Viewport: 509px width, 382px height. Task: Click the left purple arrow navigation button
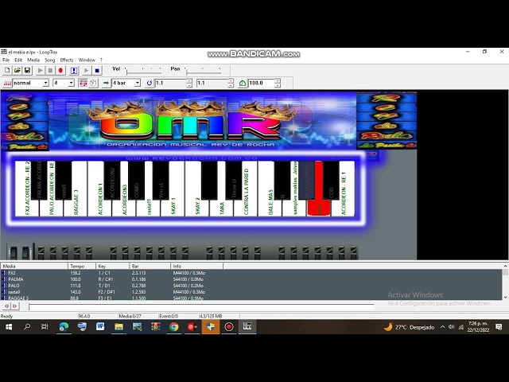click(x=6, y=306)
